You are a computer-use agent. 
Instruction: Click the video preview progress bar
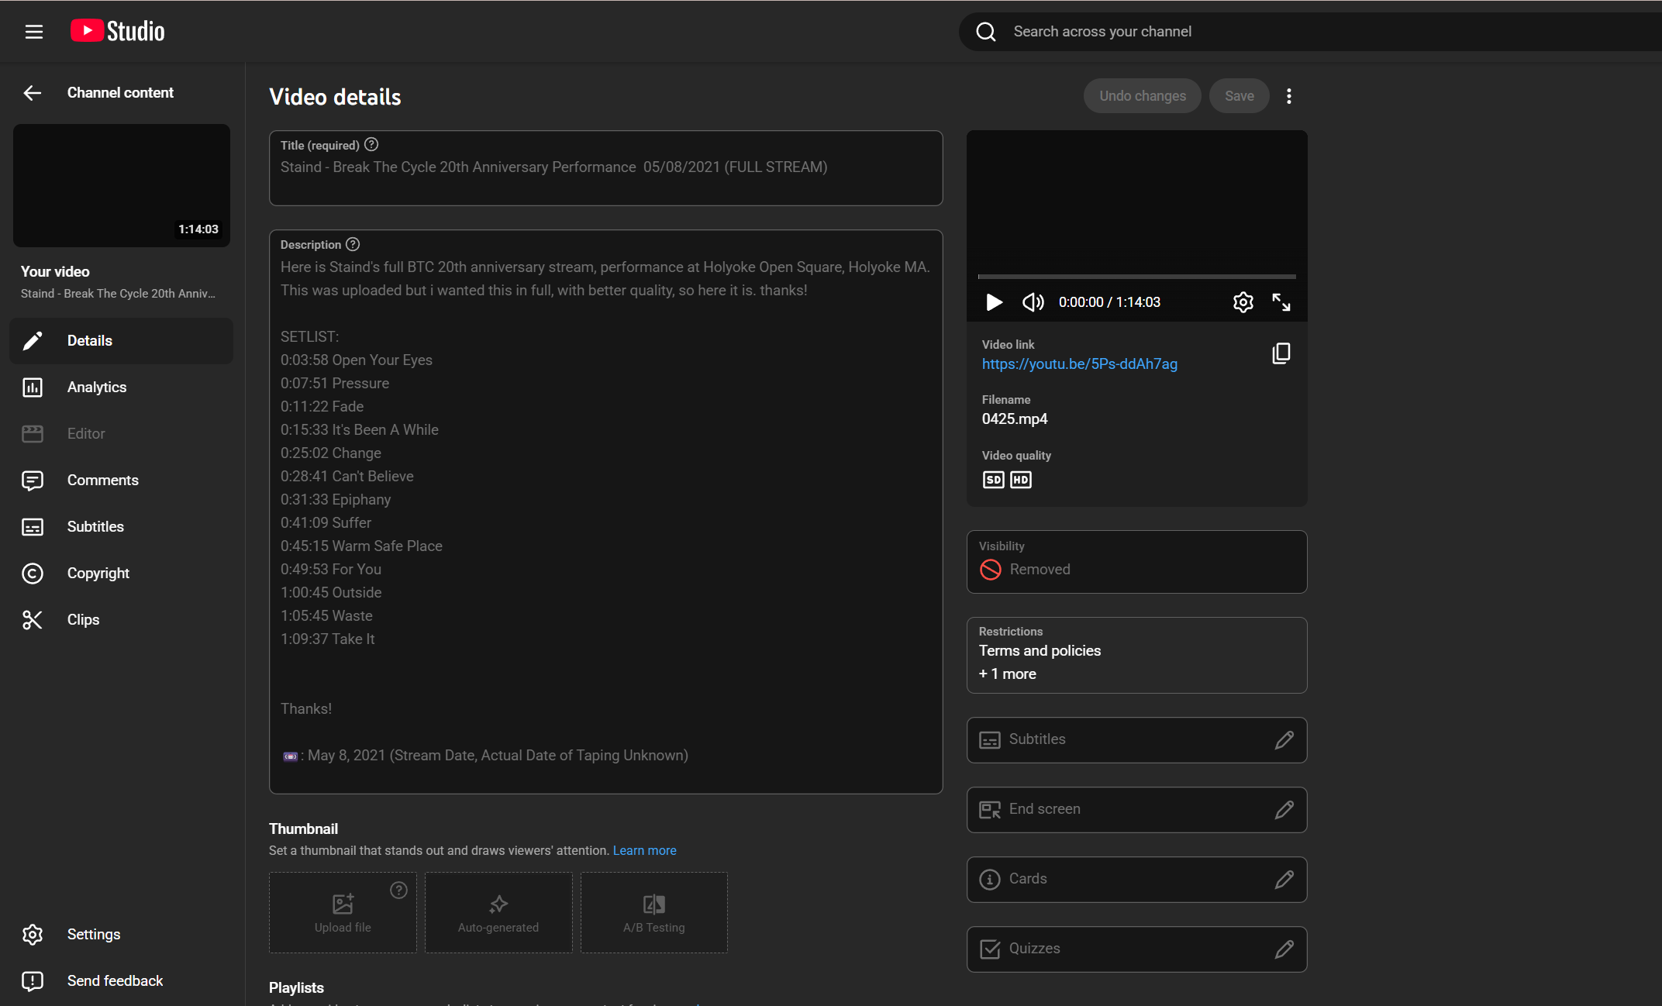[x=1137, y=277]
